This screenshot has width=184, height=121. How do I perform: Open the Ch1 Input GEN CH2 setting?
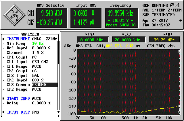pos(40,62)
